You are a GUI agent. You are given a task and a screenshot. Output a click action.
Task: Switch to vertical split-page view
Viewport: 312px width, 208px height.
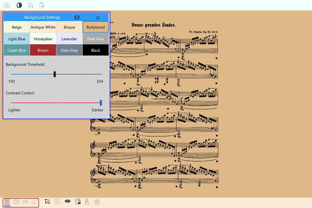coord(34,202)
